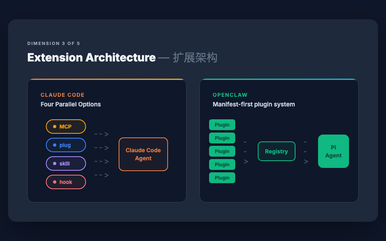
Task: Select the purple skill pill
Action: [x=66, y=163]
